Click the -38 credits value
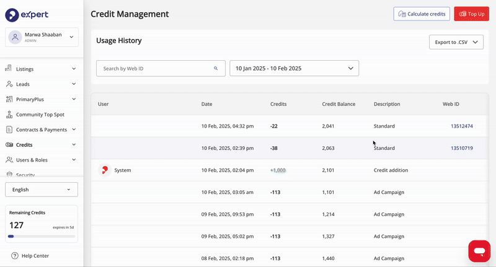Viewport: 496px width, 267px height. click(274, 148)
